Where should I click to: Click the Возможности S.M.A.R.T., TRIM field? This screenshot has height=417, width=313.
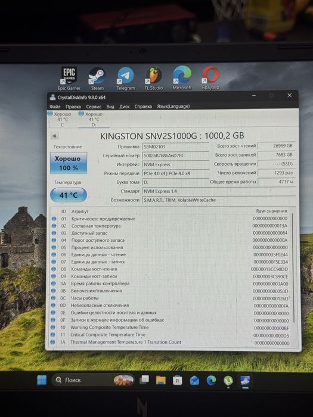[x=219, y=200]
